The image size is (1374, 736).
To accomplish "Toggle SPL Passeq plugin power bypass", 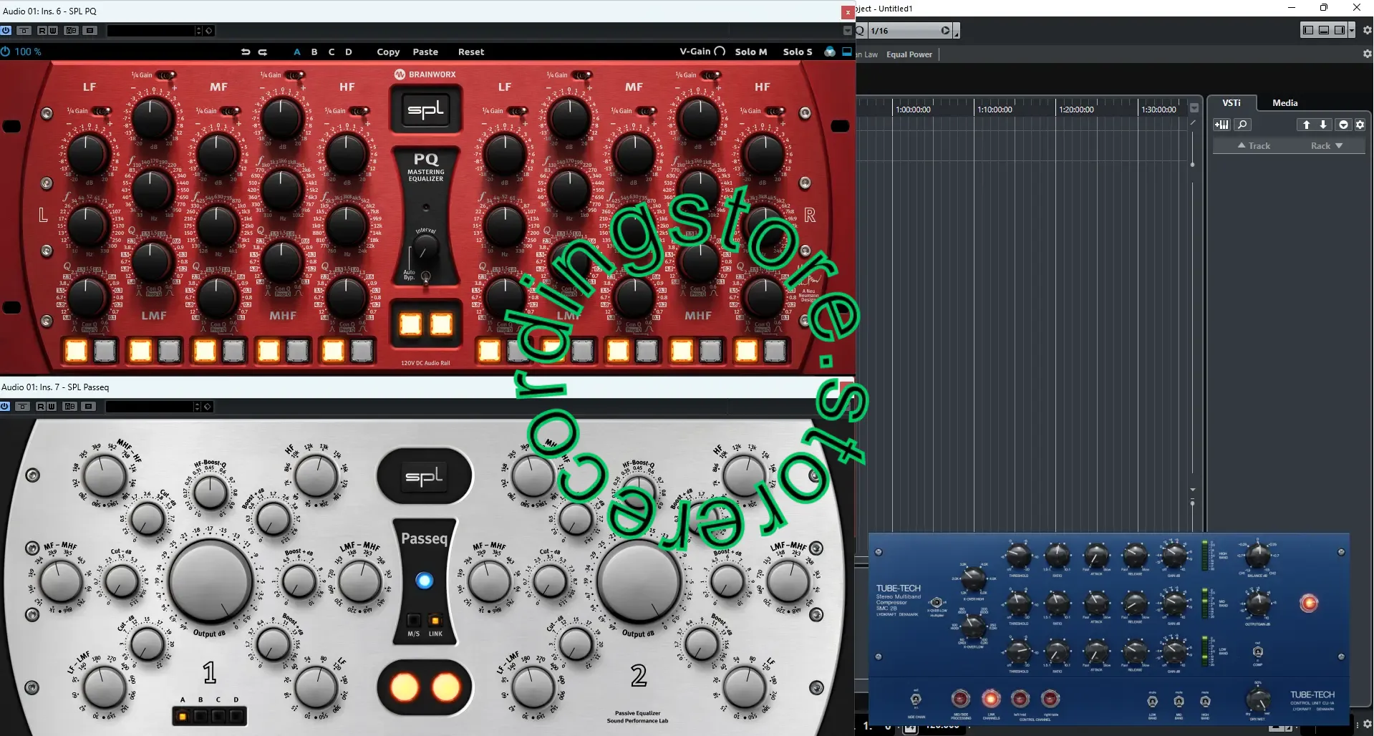I will [5, 407].
